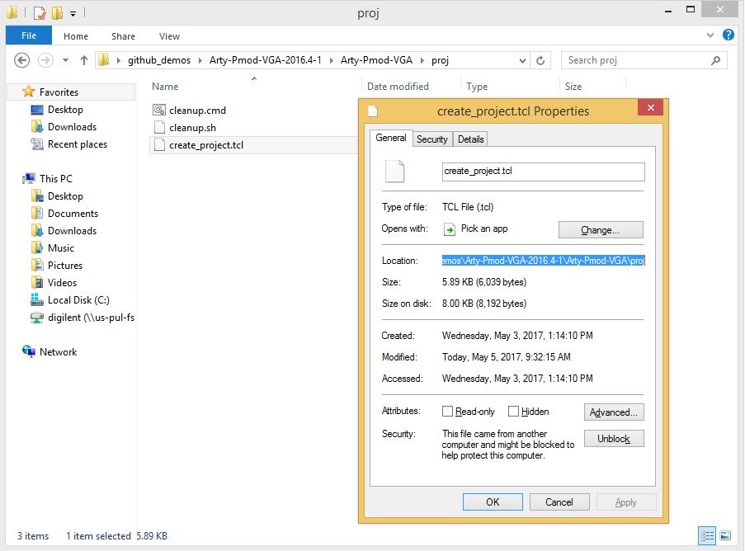Screen dimensions: 745x551
Task: Click the Advanced... attributes button
Action: (614, 412)
